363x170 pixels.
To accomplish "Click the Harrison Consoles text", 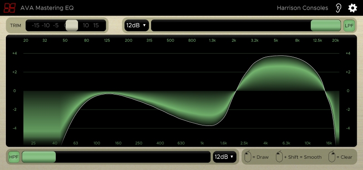I will [x=302, y=8].
